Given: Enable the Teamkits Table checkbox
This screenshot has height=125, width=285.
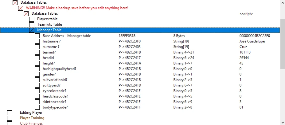Looking at the screenshot, I should [32, 24].
